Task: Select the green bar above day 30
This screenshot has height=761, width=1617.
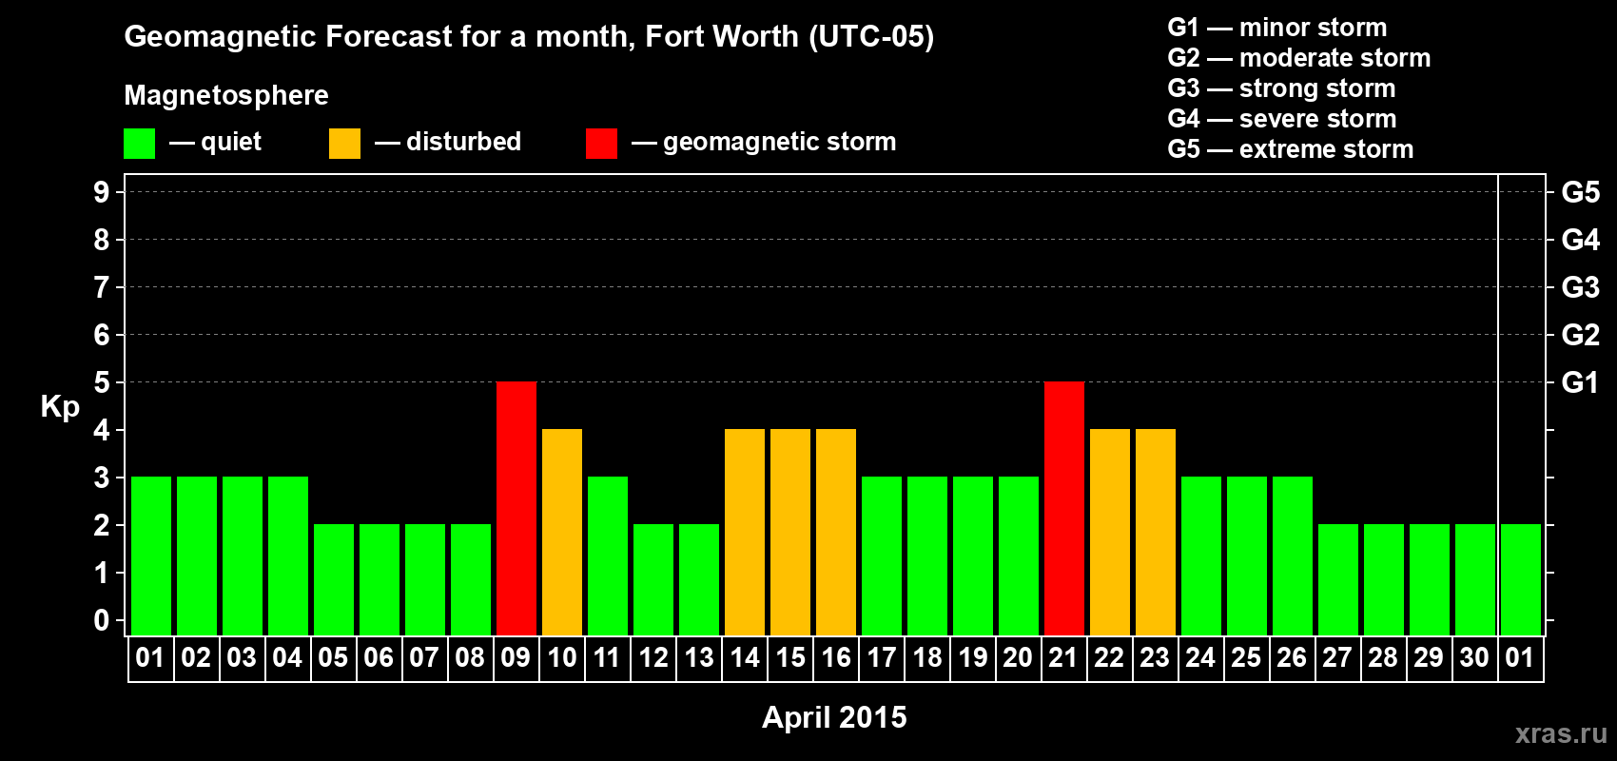Action: coord(1475,580)
